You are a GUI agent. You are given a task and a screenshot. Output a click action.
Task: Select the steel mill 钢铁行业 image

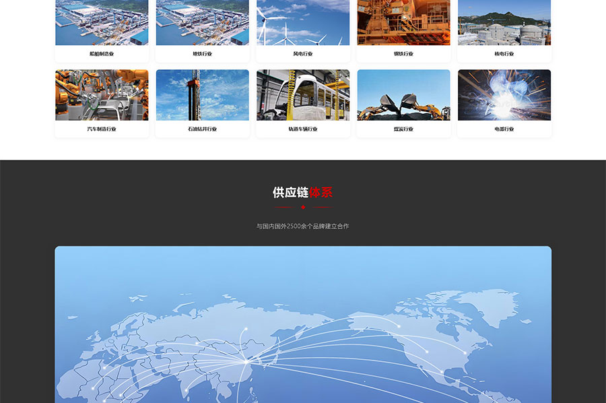(403, 22)
